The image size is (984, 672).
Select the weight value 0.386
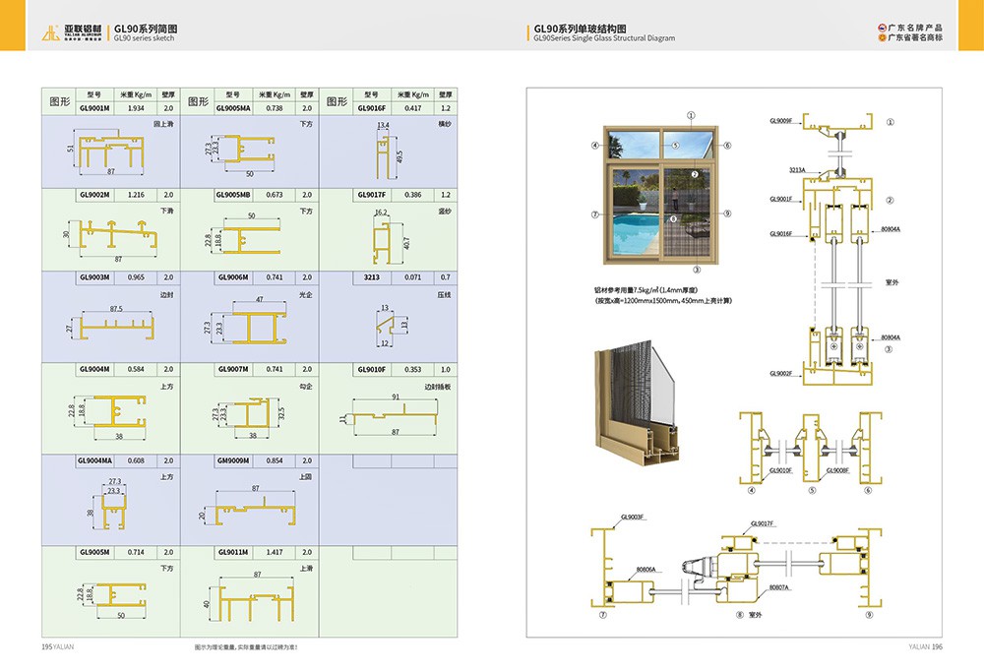coord(413,195)
